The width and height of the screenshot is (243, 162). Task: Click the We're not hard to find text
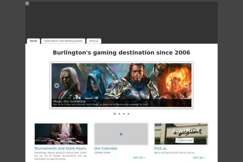pyautogui.click(x=174, y=153)
